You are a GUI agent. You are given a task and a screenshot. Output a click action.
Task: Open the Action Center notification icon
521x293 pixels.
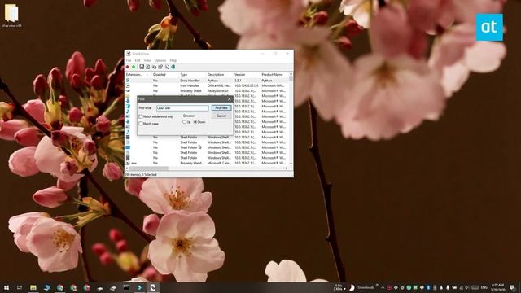point(512,287)
